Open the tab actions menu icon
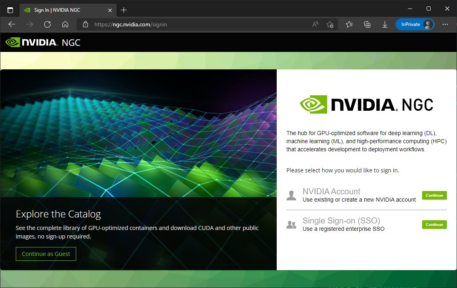The width and height of the screenshot is (457, 288). tap(10, 10)
